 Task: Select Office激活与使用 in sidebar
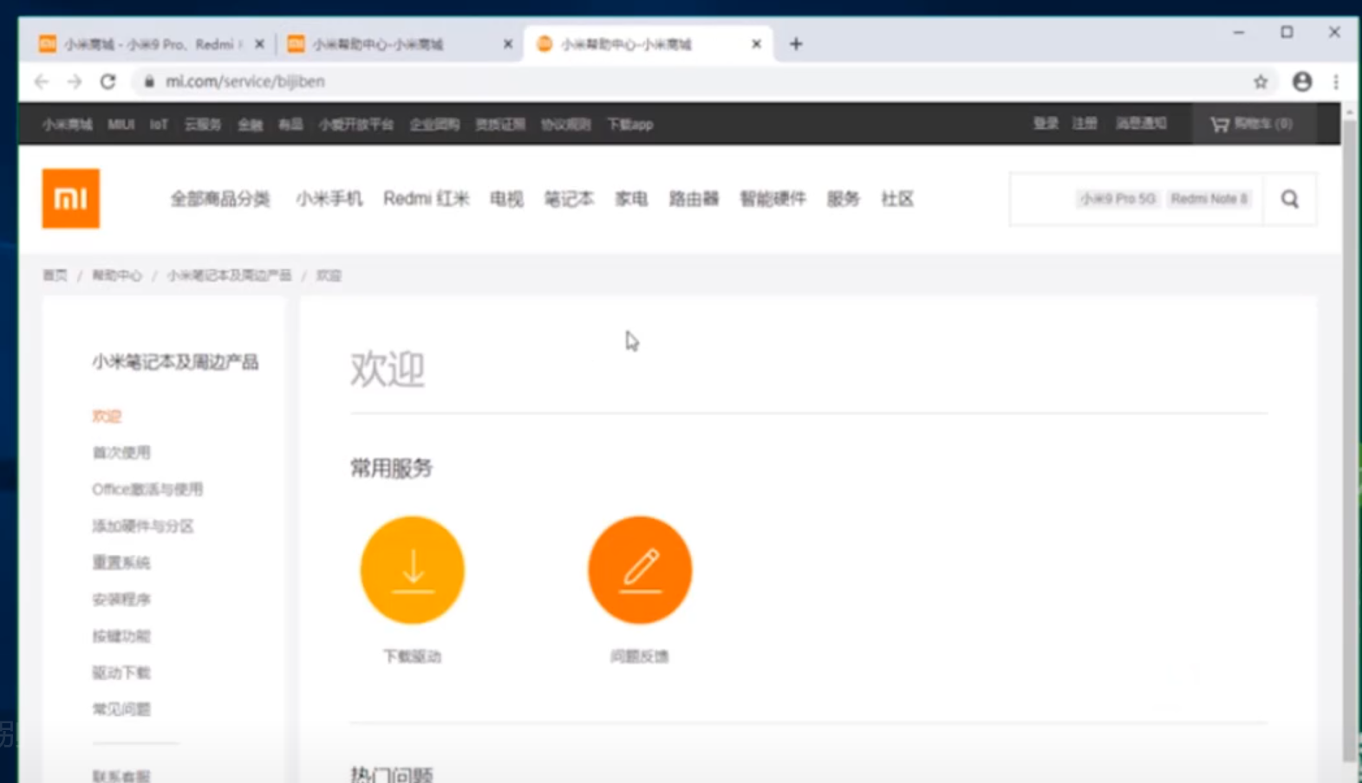[x=147, y=489]
